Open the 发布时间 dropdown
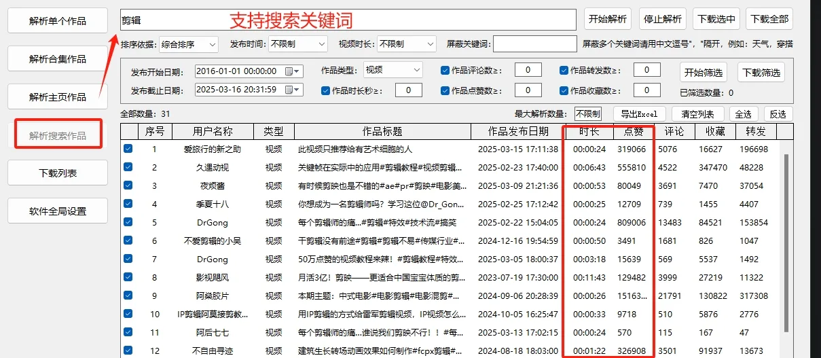The width and height of the screenshot is (821, 358). [x=321, y=44]
